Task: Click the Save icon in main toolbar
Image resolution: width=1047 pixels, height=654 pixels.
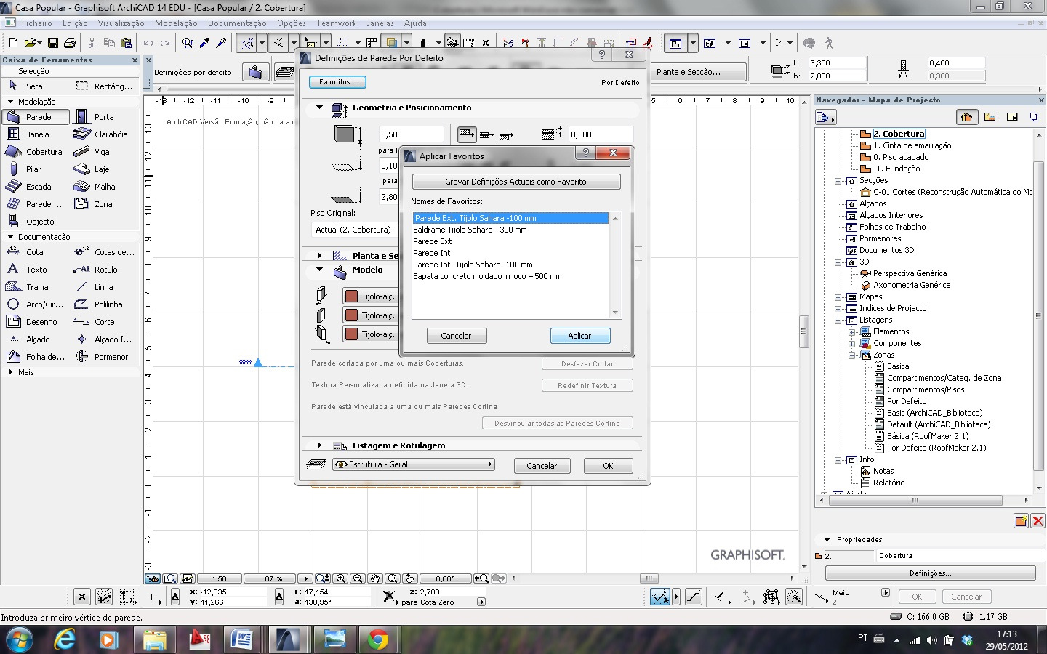Action: (x=53, y=44)
